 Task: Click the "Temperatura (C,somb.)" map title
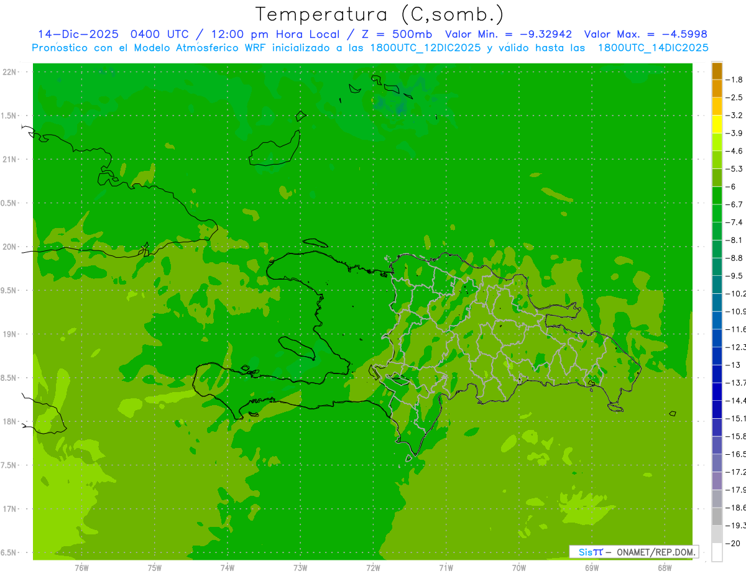(x=379, y=14)
